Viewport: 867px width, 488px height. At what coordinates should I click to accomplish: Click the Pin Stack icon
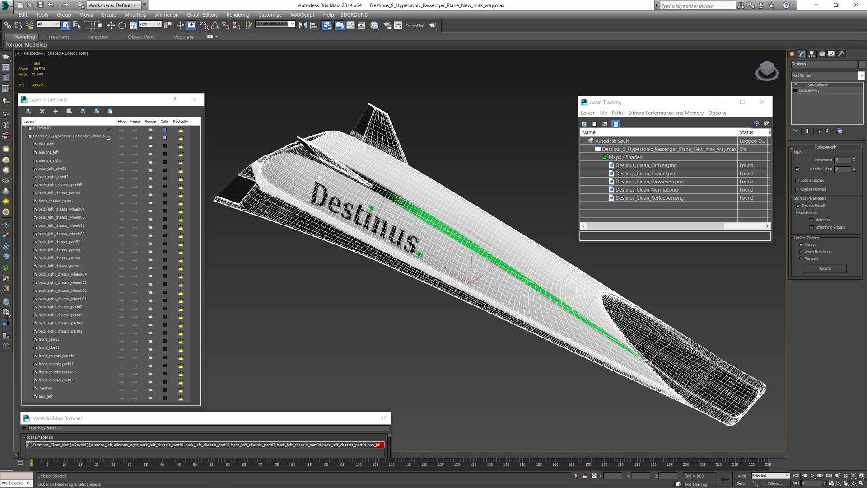pos(796,131)
